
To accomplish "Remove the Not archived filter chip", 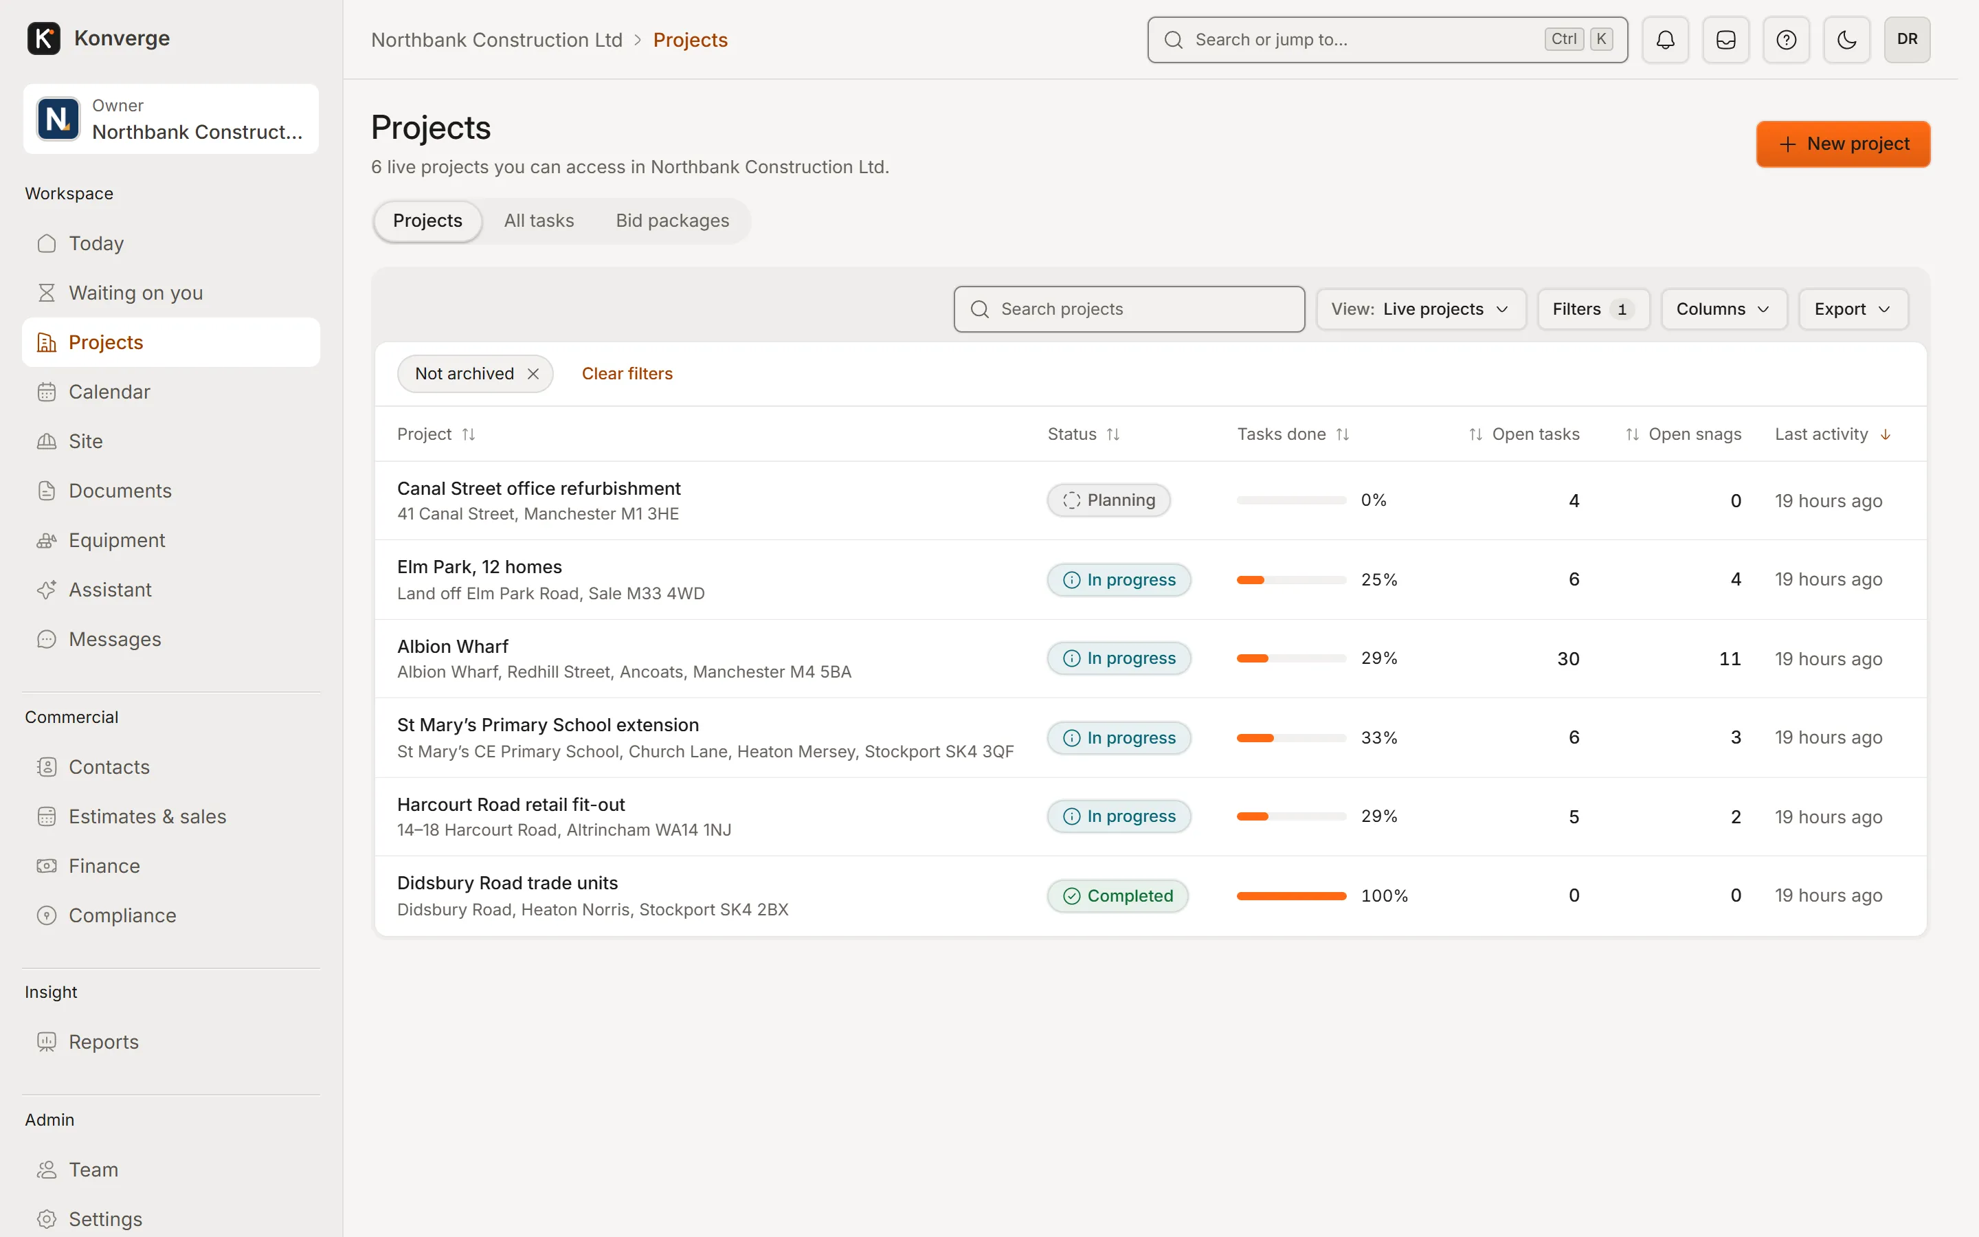I will [x=533, y=374].
